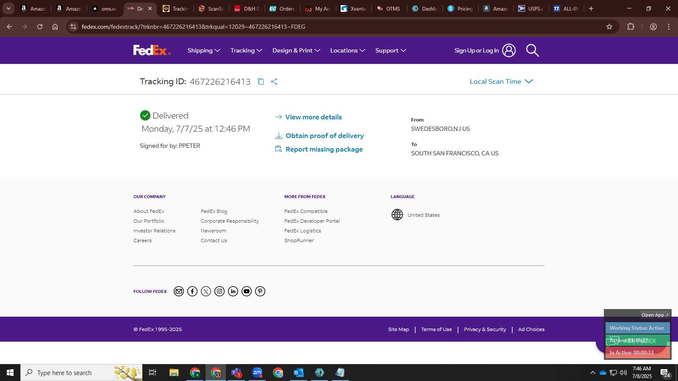The height and width of the screenshot is (381, 678).
Task: Open Windows Task View button
Action: click(153, 373)
